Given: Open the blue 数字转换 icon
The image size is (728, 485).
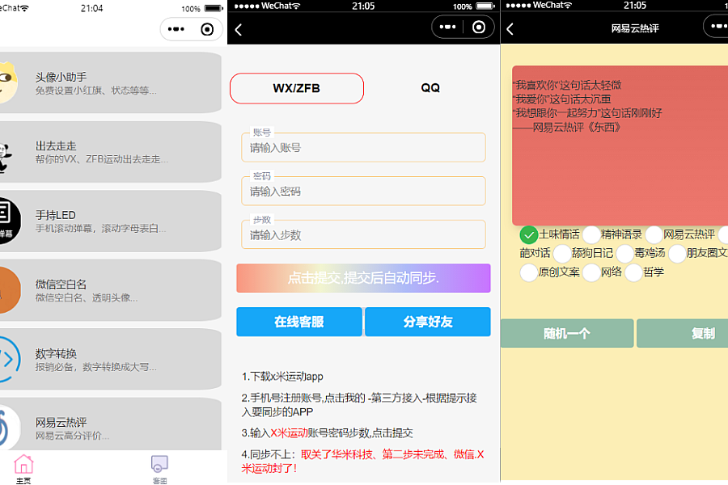Looking at the screenshot, I should click(8, 359).
